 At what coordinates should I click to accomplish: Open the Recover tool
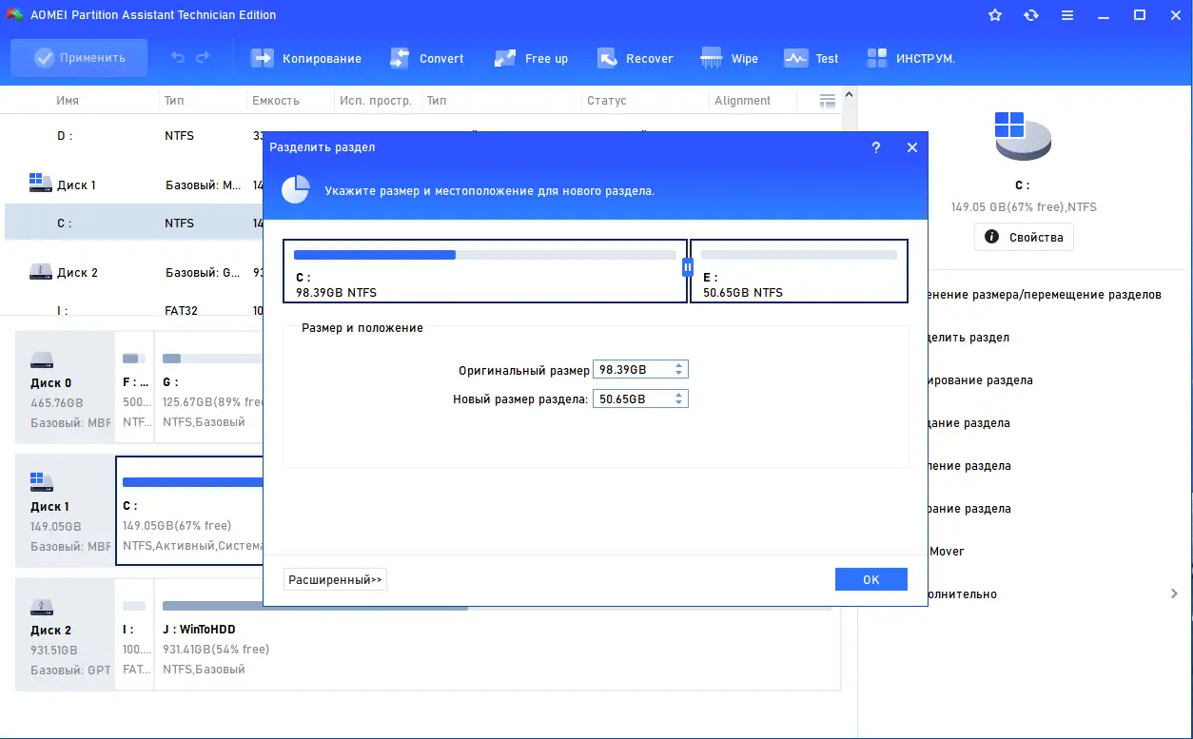pos(635,58)
